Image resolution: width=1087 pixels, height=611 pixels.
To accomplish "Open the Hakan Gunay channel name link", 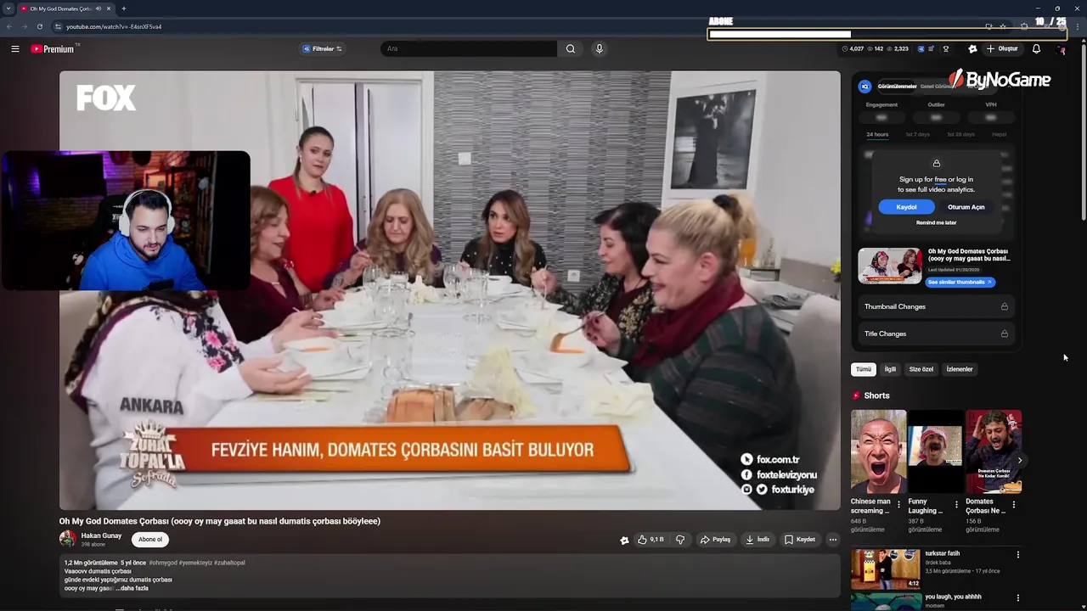I will click(x=101, y=535).
